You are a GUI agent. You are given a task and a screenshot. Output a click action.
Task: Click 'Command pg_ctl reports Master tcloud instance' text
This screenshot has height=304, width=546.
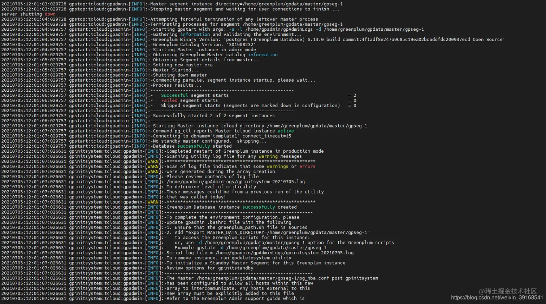[214, 131]
